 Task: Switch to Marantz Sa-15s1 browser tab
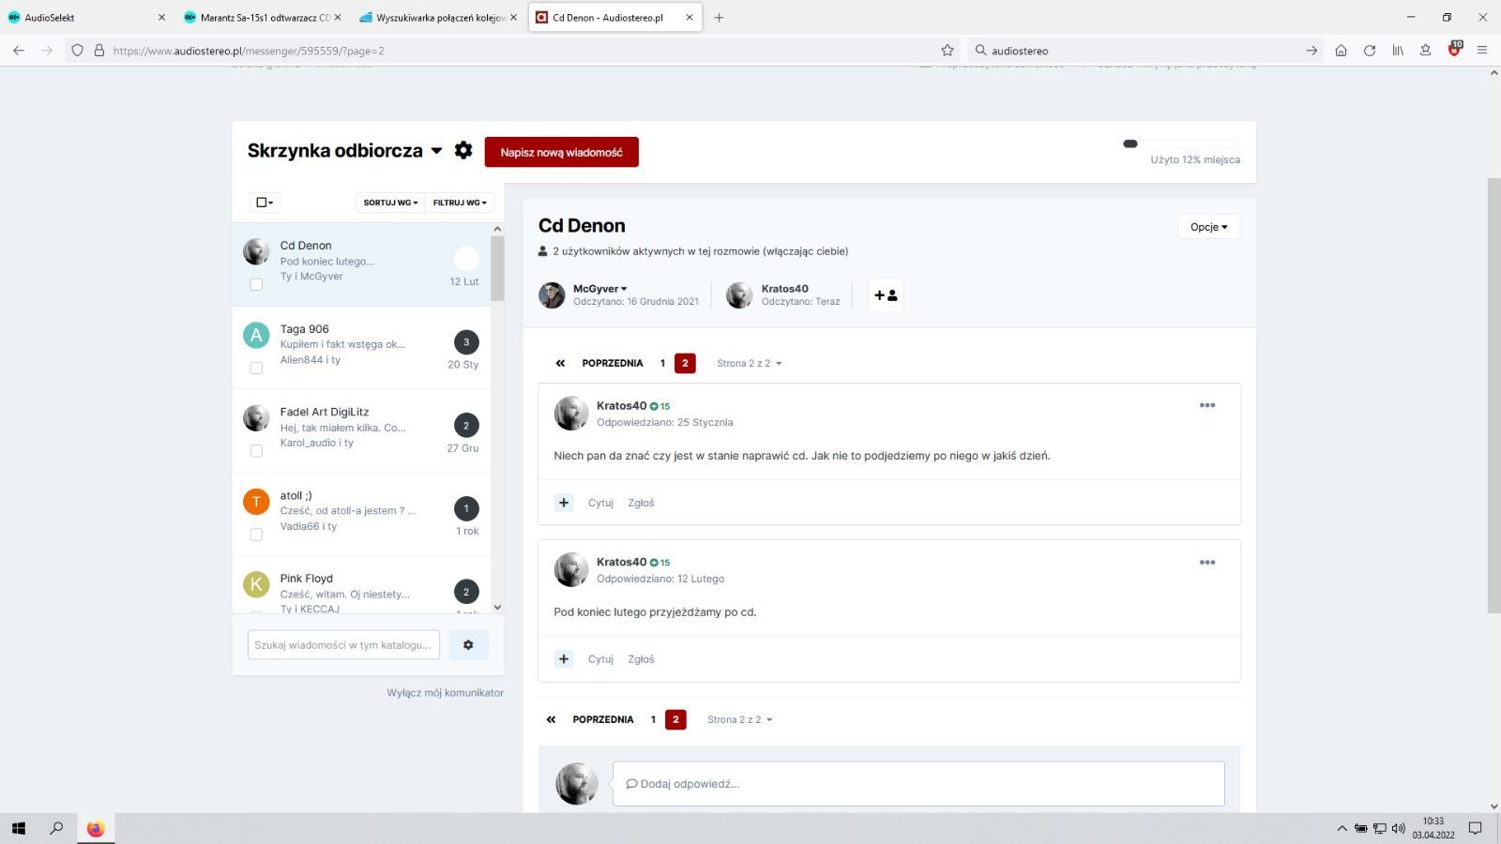(263, 17)
